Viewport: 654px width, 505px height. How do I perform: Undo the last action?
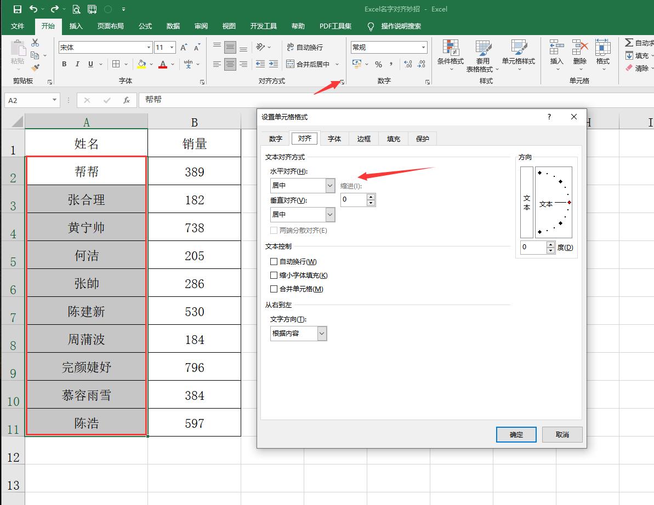[33, 9]
